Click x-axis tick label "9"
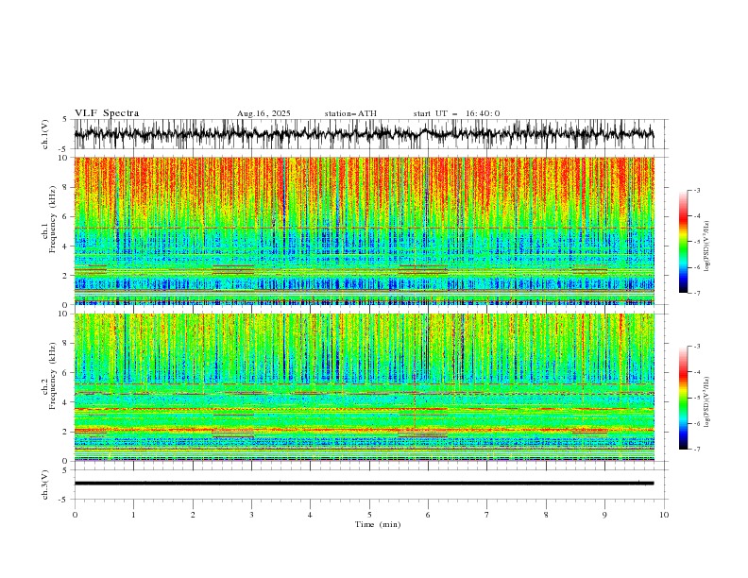Screen dimensions: 748x578 click(x=604, y=515)
